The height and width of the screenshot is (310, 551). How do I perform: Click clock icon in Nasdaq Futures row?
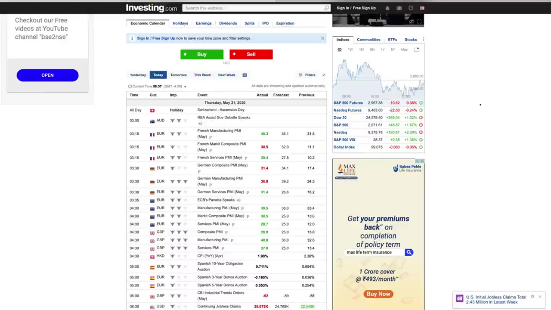[x=421, y=110]
